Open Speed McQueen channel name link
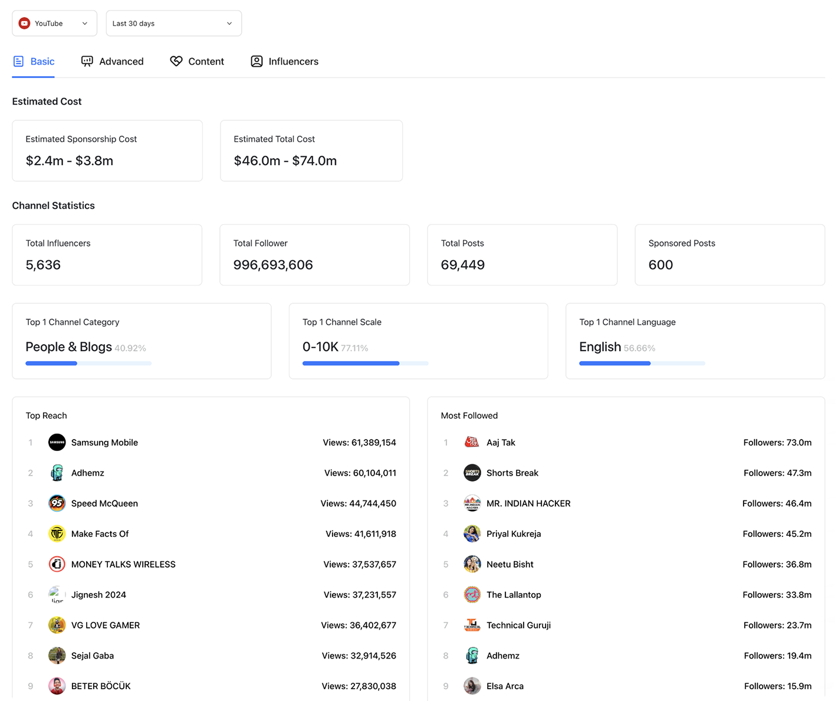Screen dimensions: 835x701 pyautogui.click(x=104, y=503)
